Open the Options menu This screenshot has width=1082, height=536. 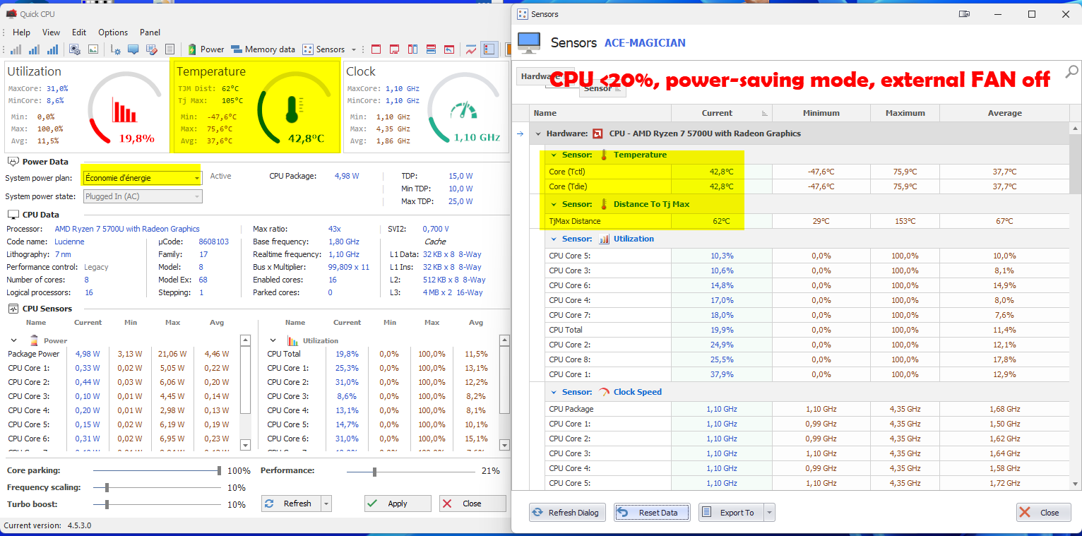113,32
